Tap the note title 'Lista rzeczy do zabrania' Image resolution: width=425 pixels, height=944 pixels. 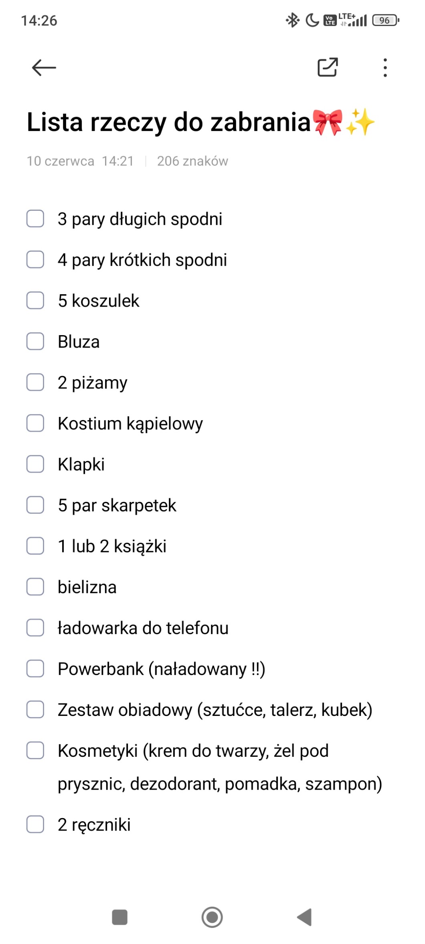tap(168, 122)
